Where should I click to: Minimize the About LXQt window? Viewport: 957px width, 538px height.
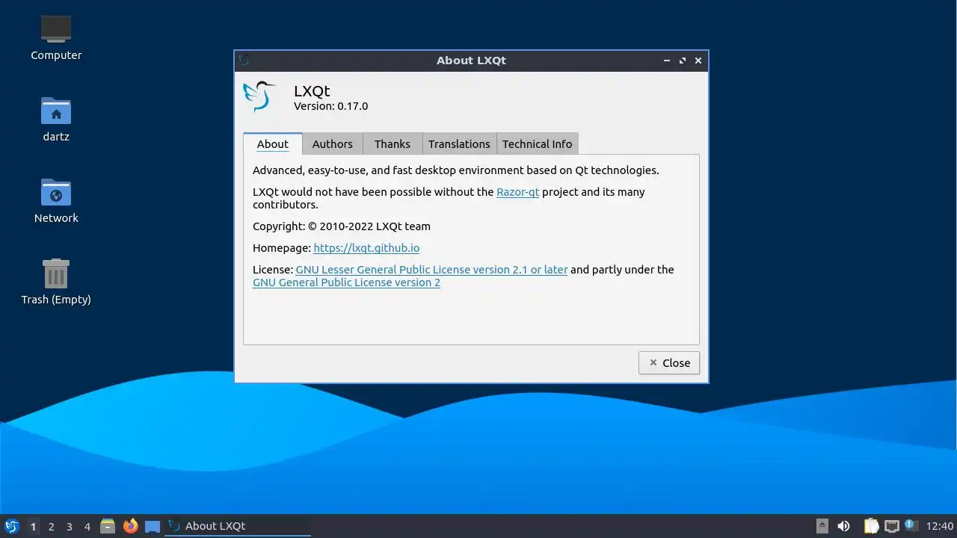[x=666, y=61]
